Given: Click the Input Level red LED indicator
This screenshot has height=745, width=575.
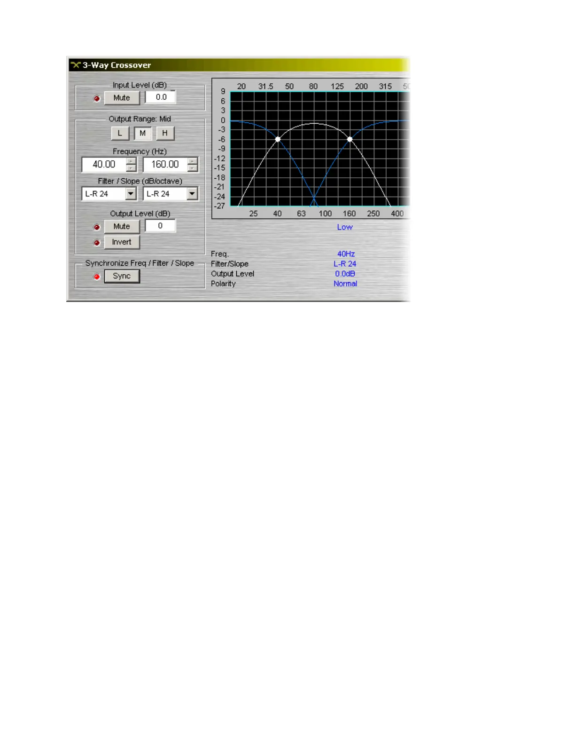Looking at the screenshot, I should (x=97, y=98).
